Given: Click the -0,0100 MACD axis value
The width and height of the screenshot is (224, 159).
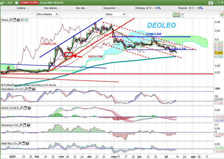Looking at the screenshot, I should 219,120.
